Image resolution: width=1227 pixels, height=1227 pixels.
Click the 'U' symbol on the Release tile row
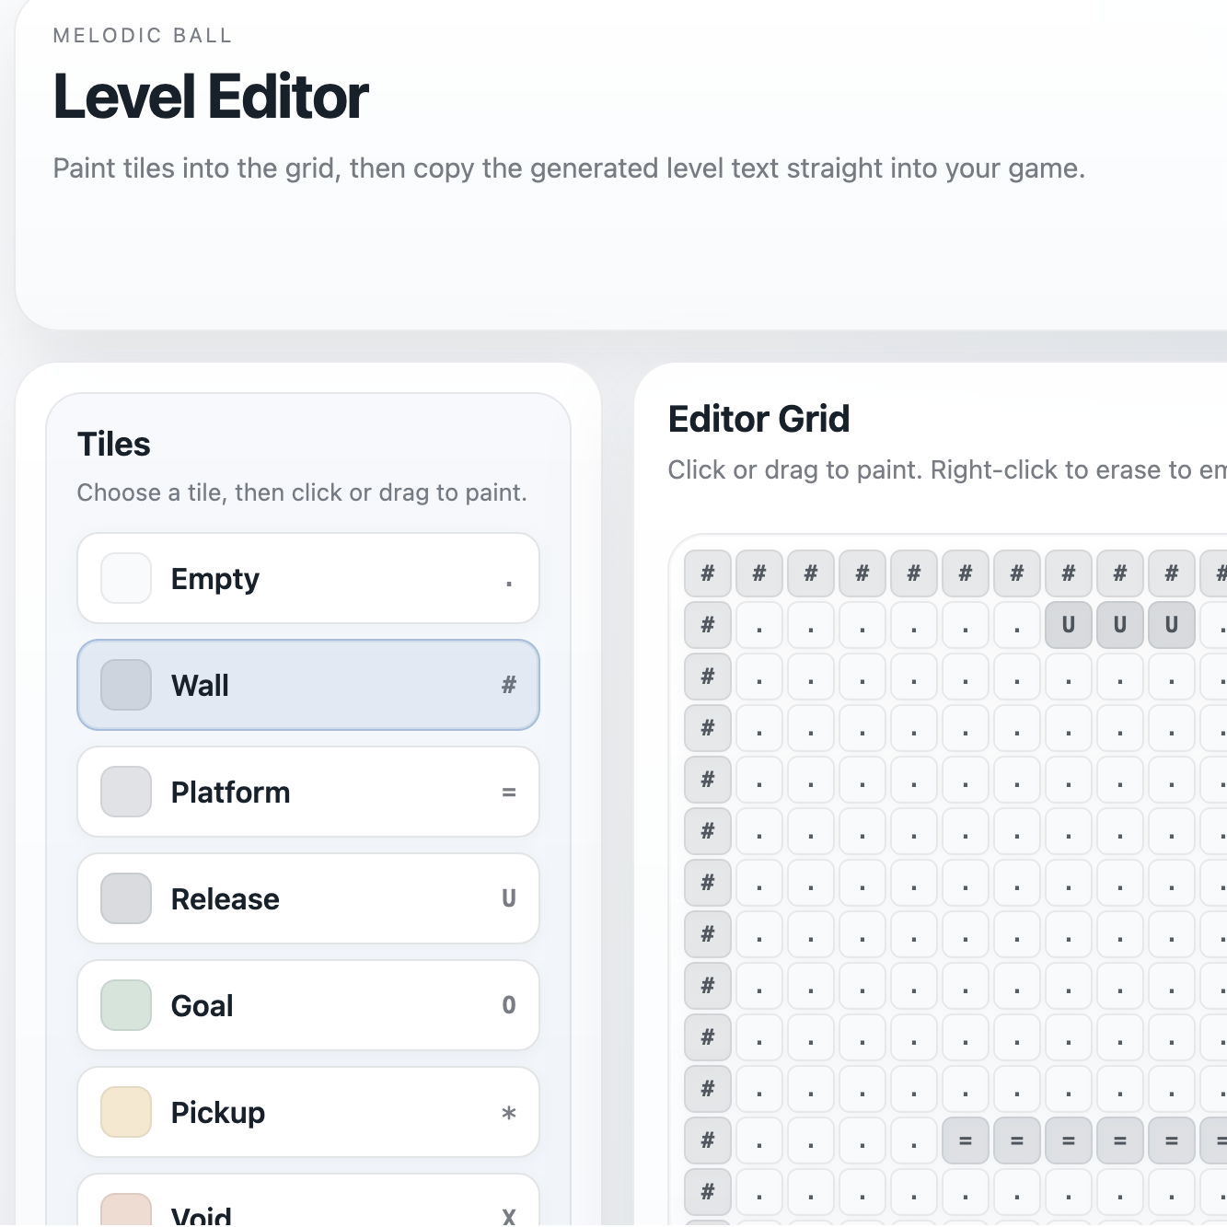pyautogui.click(x=508, y=898)
